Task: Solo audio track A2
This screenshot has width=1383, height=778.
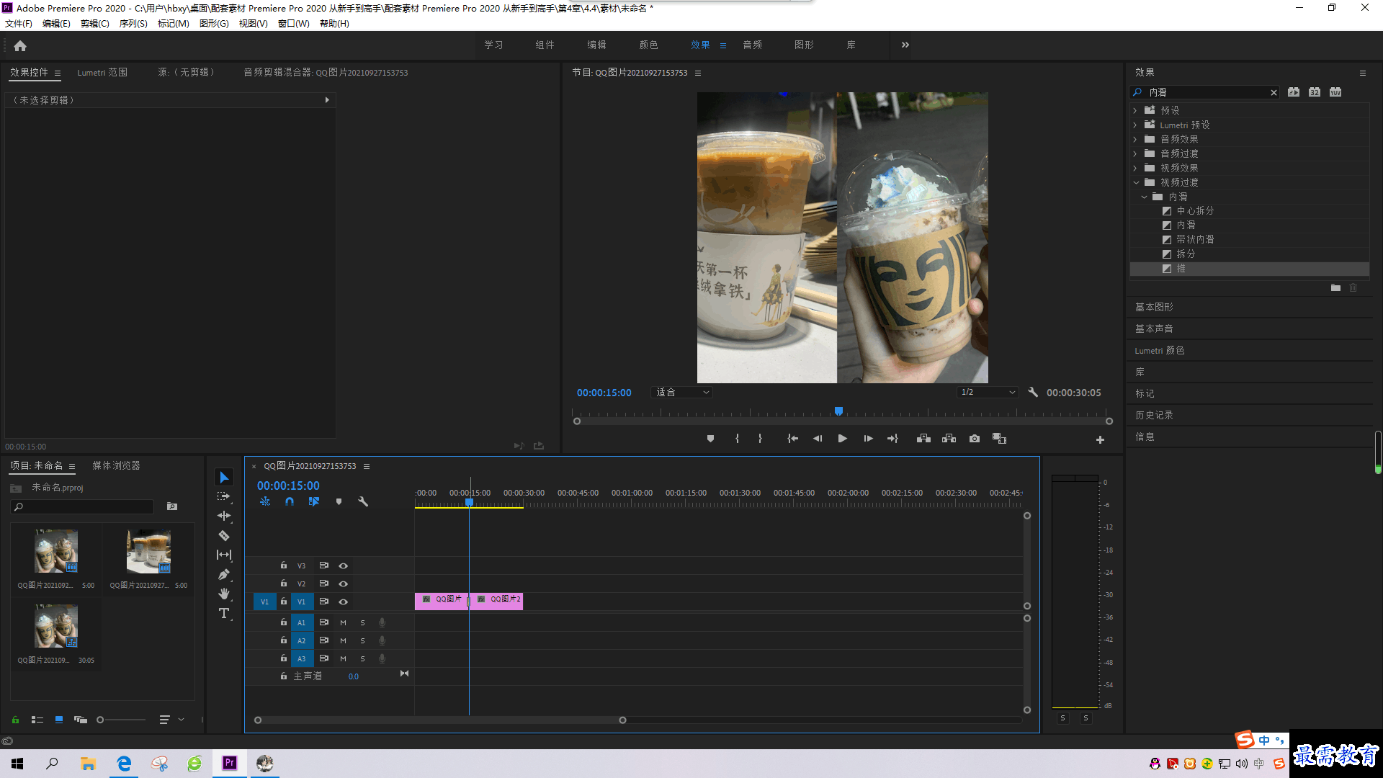Action: (362, 640)
